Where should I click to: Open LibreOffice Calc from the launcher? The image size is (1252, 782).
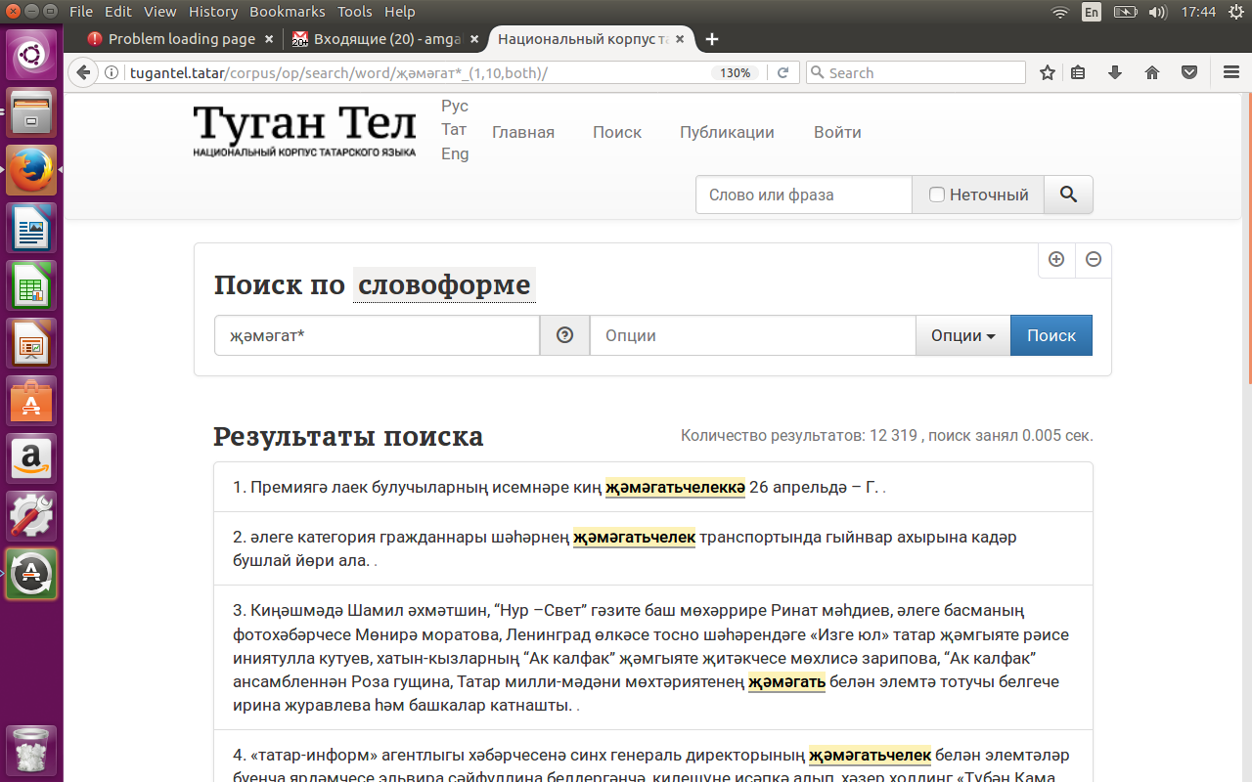click(x=32, y=287)
